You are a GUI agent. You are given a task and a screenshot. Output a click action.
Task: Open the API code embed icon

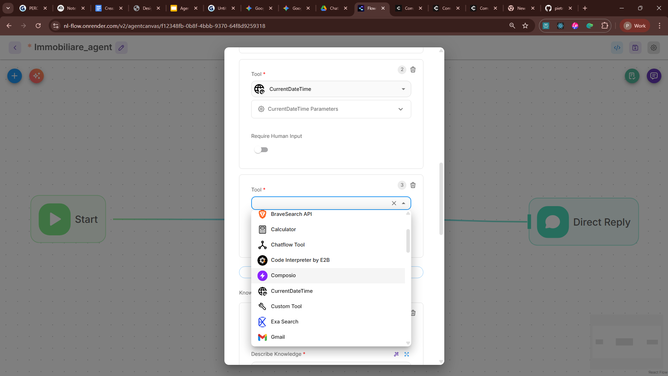(617, 48)
